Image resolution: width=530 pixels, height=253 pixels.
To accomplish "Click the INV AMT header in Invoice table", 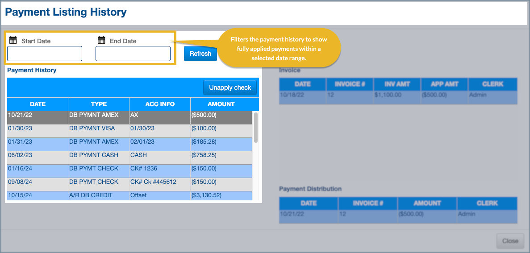I will 396,84.
